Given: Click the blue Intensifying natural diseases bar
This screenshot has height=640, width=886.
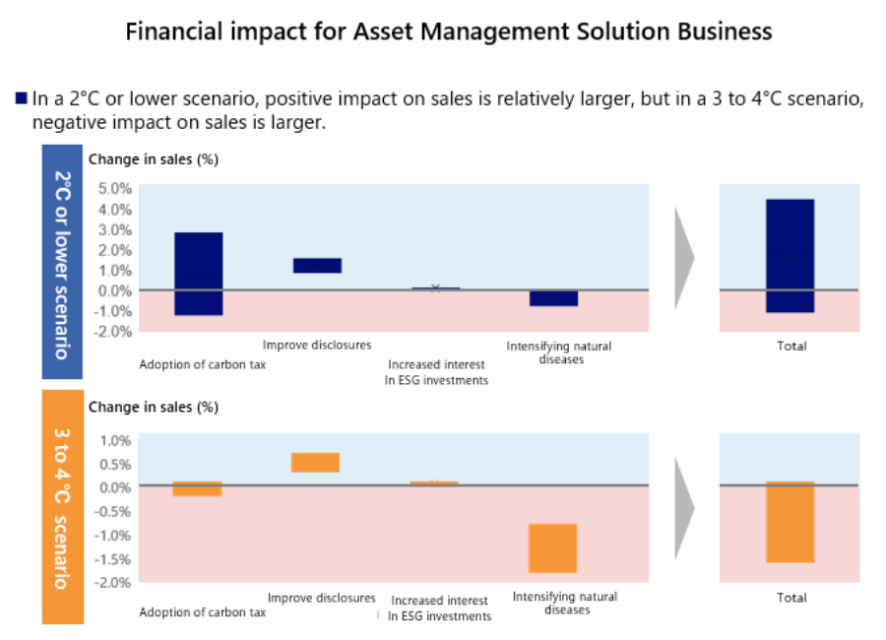Looking at the screenshot, I should (x=553, y=298).
